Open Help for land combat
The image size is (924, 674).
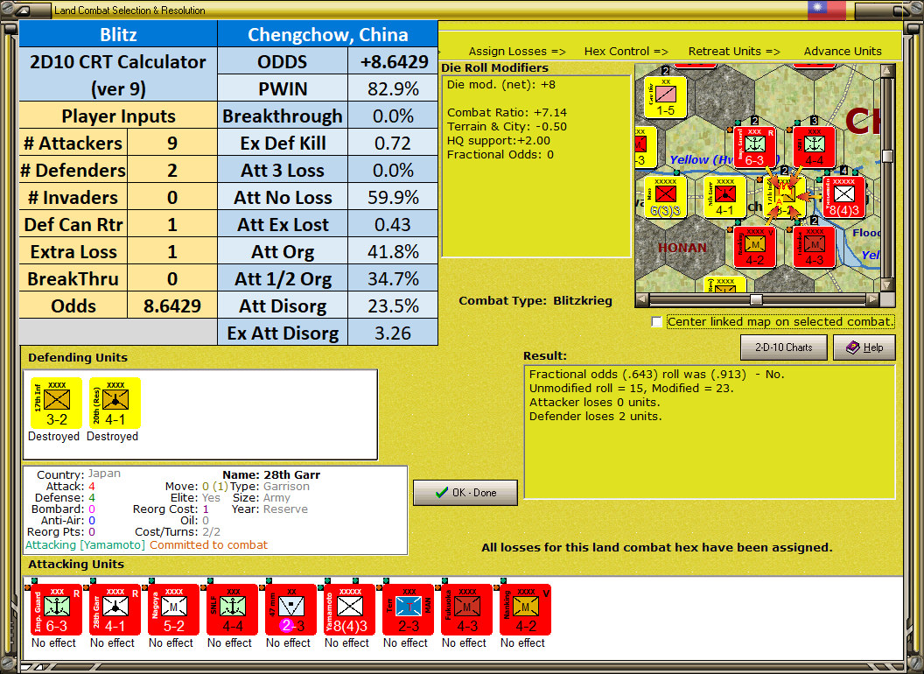pos(864,348)
